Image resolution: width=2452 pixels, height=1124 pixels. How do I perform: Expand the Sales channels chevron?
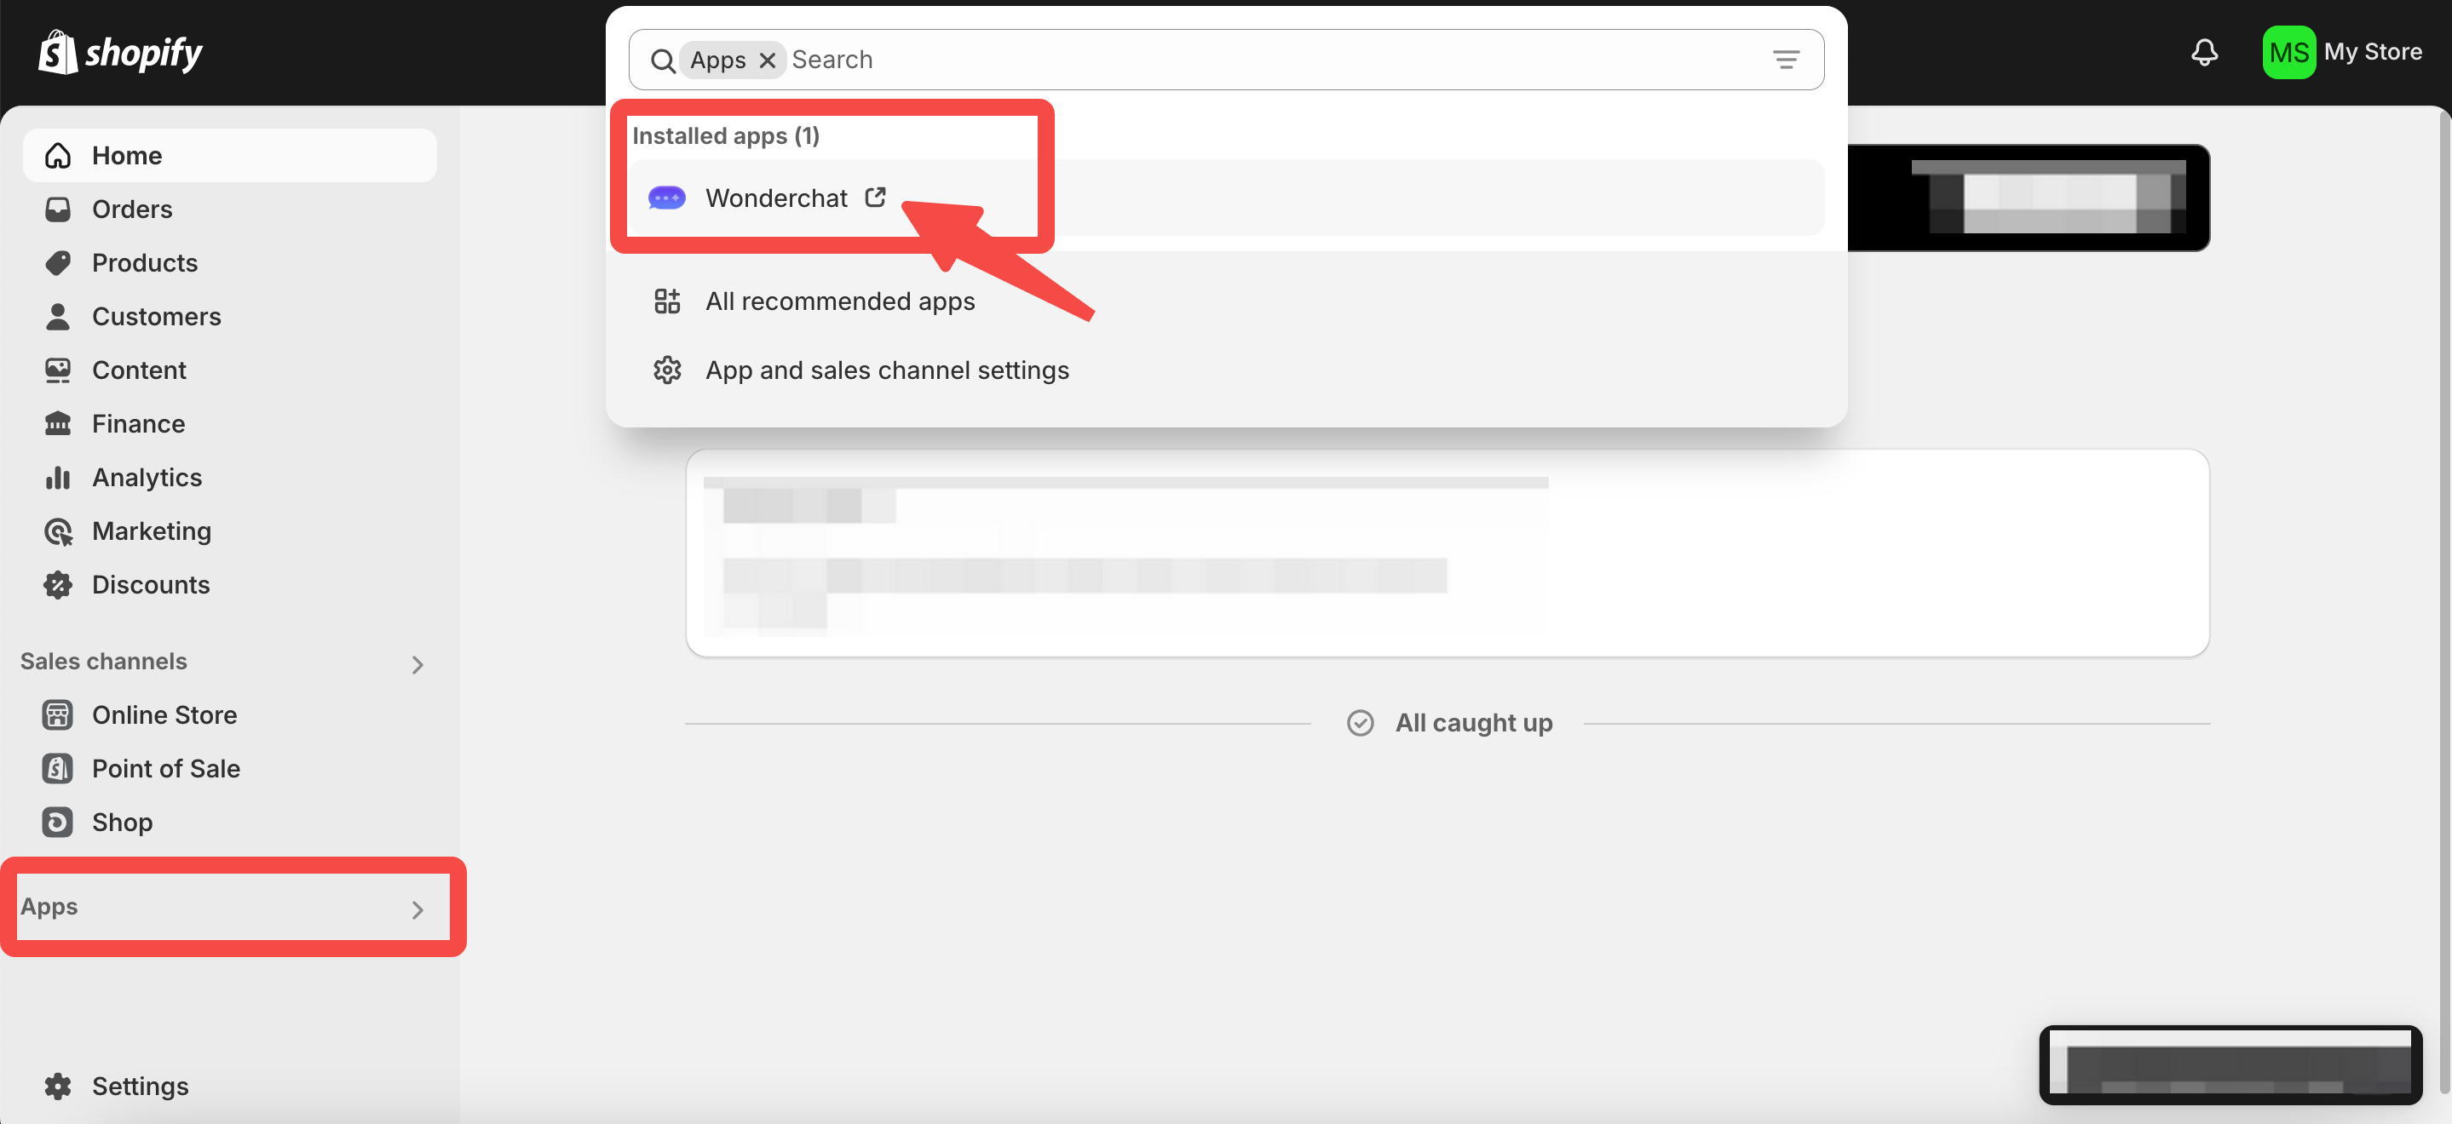(x=417, y=664)
